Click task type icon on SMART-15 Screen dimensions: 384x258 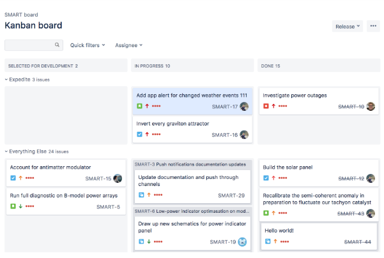pyautogui.click(x=13, y=178)
